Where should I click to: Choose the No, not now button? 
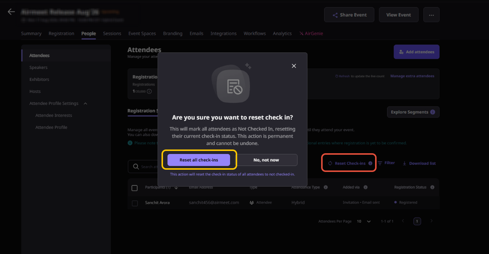click(x=266, y=160)
